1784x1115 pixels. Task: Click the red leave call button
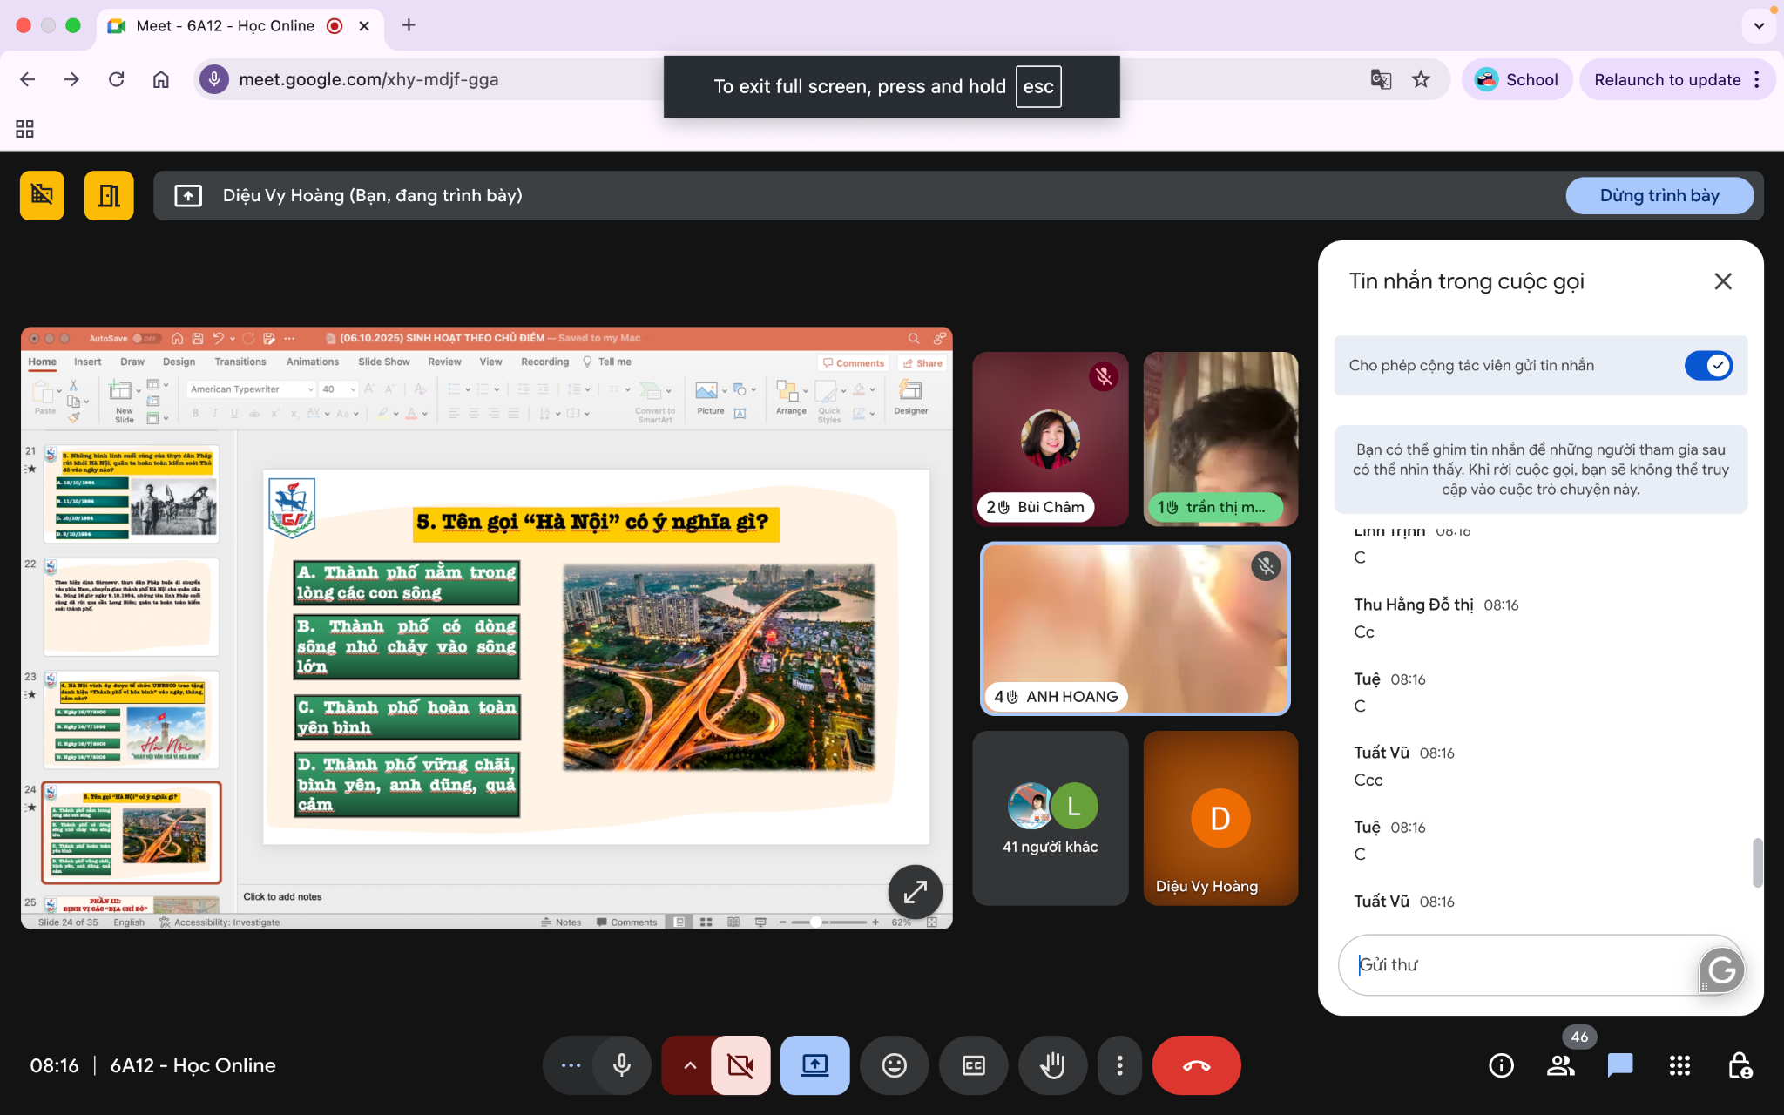(1196, 1064)
